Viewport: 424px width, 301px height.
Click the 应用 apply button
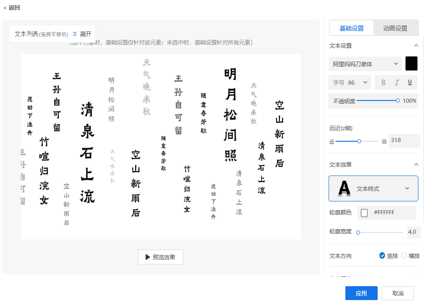tap(361, 293)
